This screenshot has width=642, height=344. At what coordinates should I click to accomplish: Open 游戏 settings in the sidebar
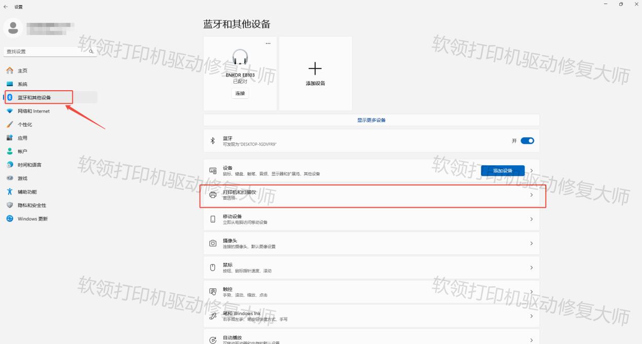tap(23, 178)
